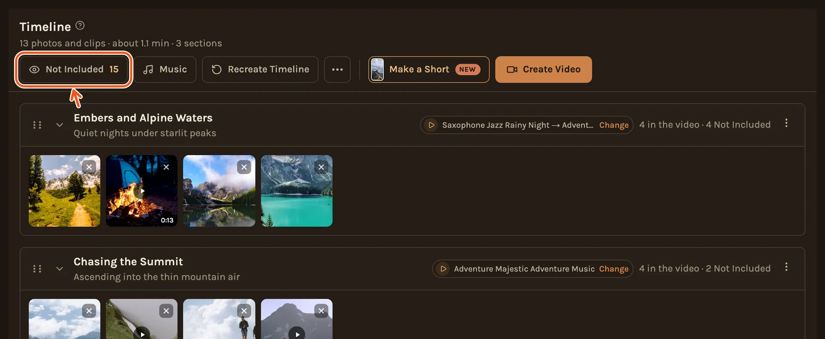Play the campfire video clip
825x339 pixels.
142,191
